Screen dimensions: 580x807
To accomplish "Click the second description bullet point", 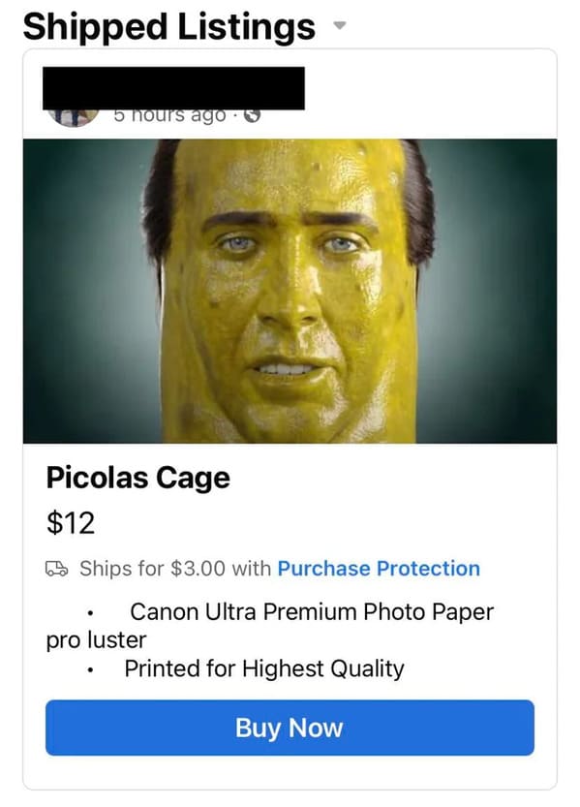I will tap(90, 670).
